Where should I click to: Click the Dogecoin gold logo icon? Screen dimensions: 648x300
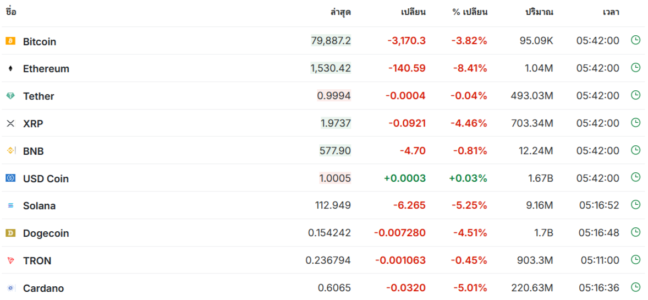coord(10,233)
